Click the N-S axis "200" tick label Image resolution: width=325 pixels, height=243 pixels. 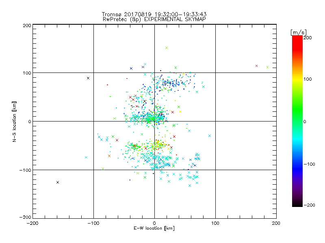(x=27, y=26)
